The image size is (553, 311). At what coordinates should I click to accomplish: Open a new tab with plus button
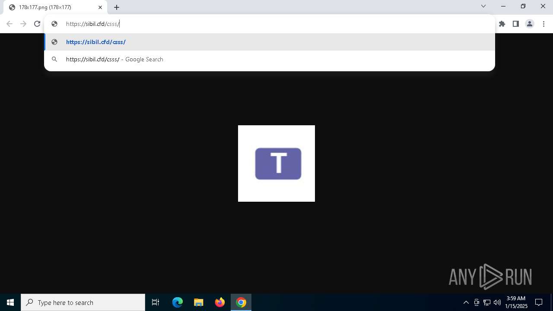(x=117, y=7)
